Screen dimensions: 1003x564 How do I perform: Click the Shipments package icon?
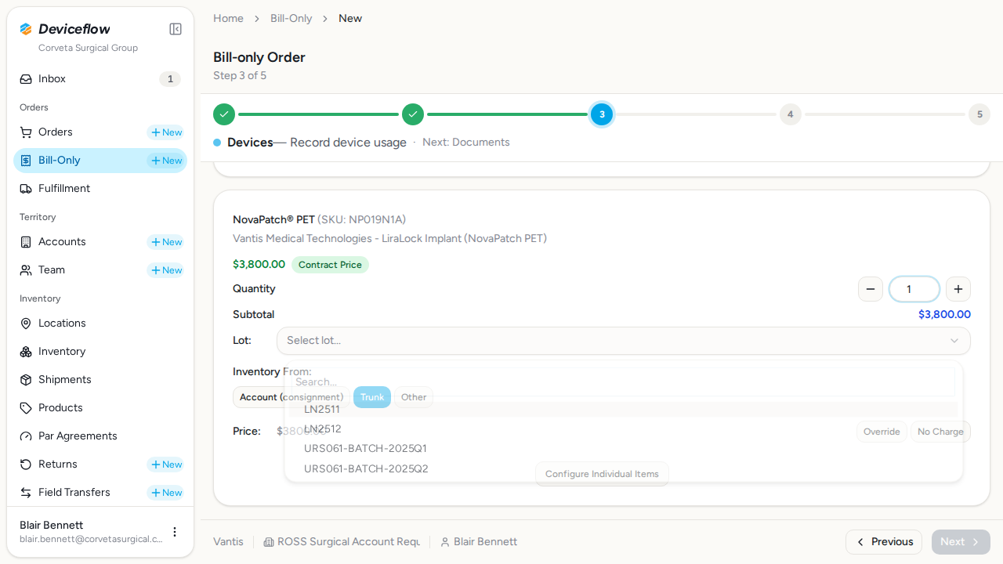(26, 380)
